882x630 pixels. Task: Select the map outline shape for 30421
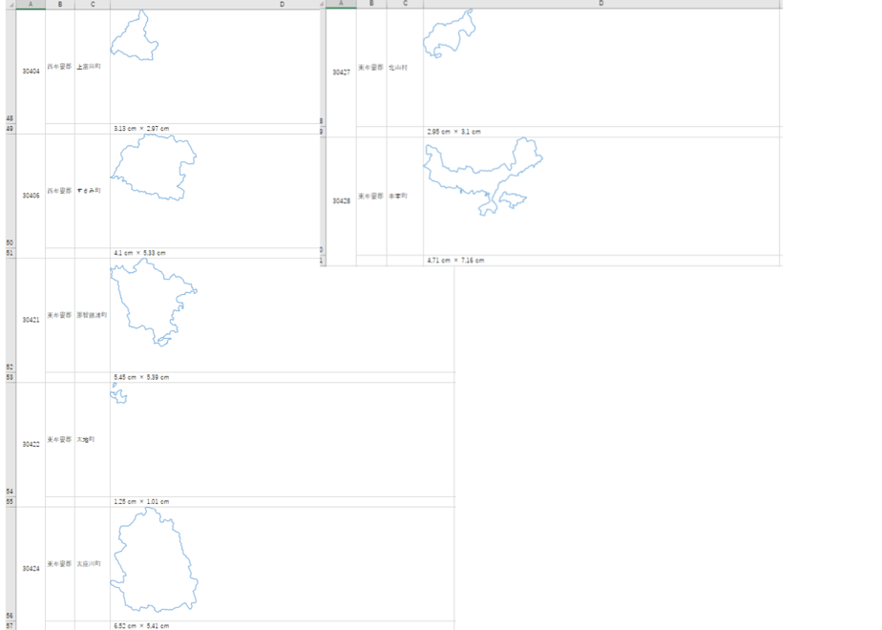pyautogui.click(x=154, y=303)
